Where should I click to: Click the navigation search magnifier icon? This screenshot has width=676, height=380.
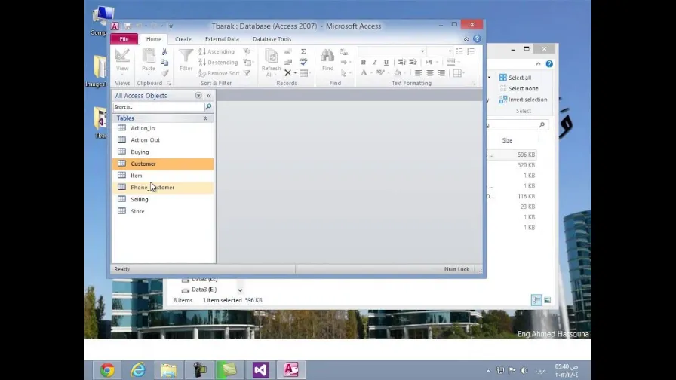tap(208, 106)
